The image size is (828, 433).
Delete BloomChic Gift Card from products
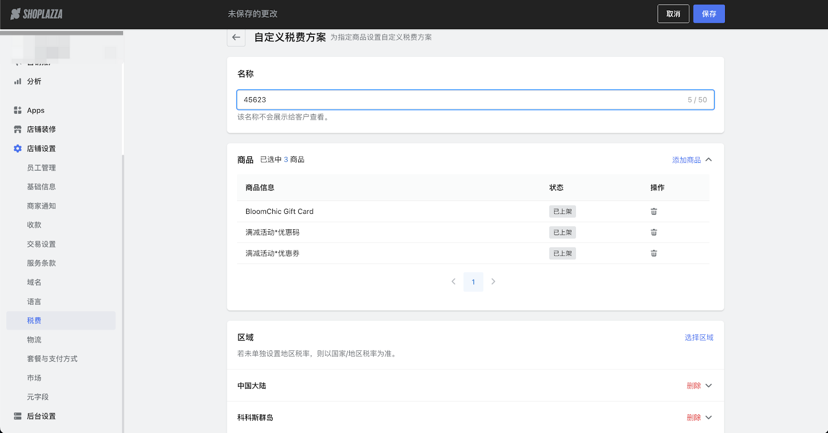[x=654, y=211]
